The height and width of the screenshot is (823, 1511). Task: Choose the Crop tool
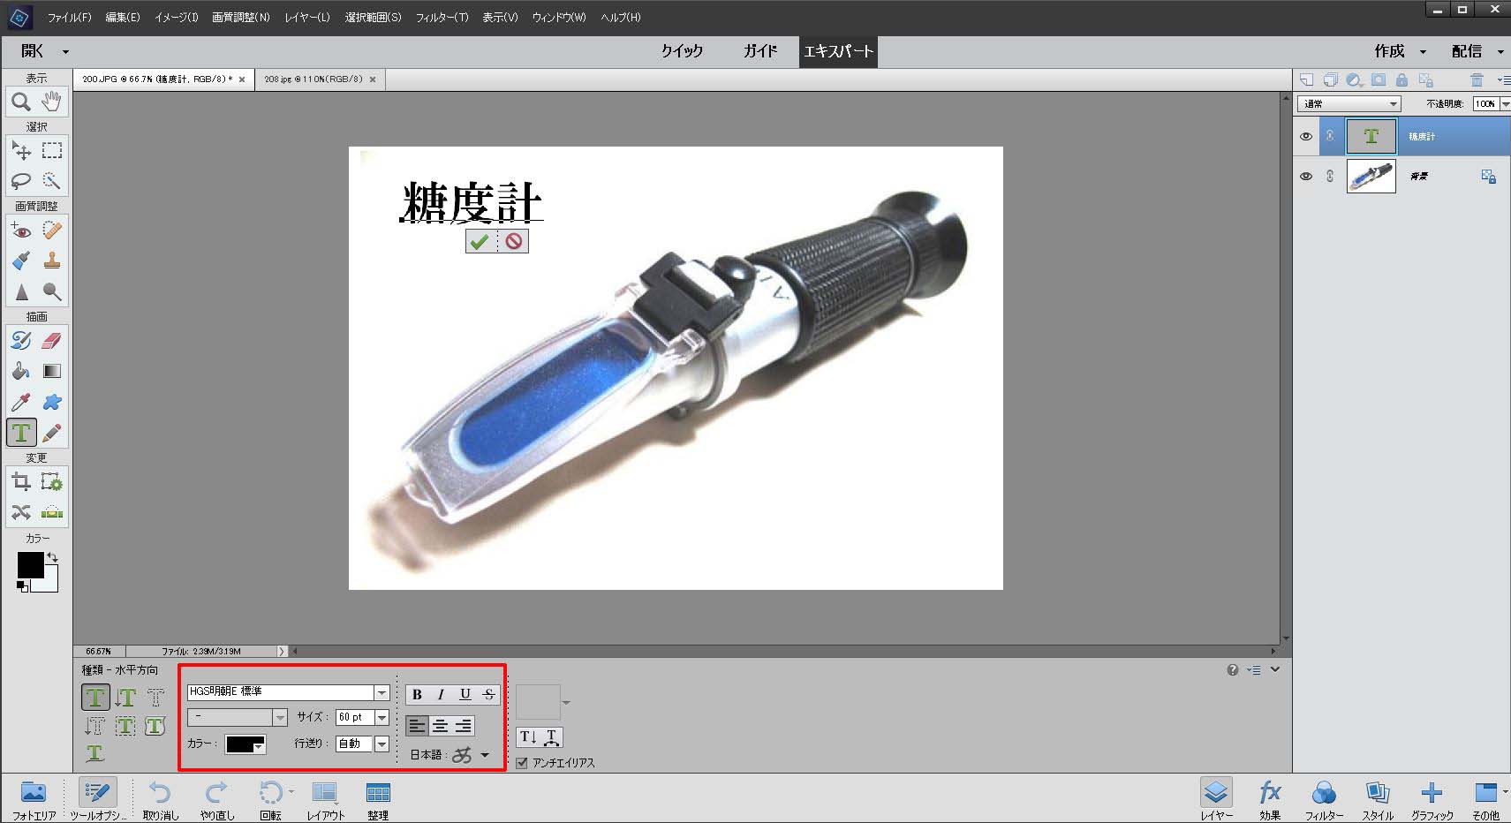click(21, 482)
